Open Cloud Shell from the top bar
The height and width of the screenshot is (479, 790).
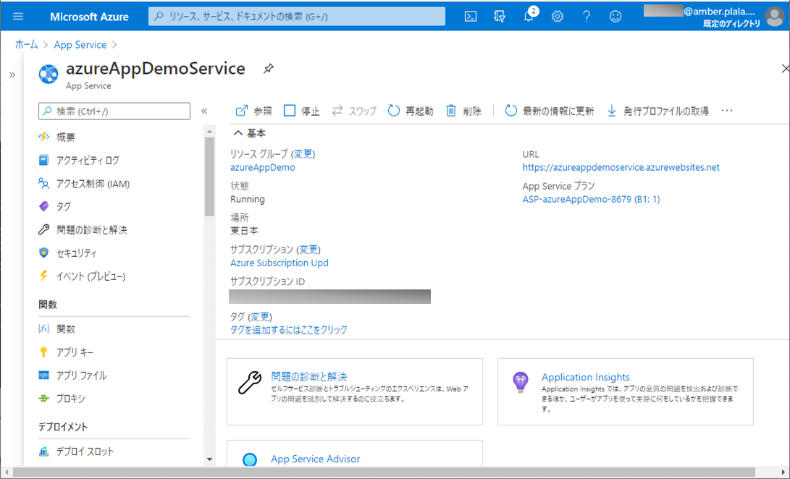(x=471, y=17)
